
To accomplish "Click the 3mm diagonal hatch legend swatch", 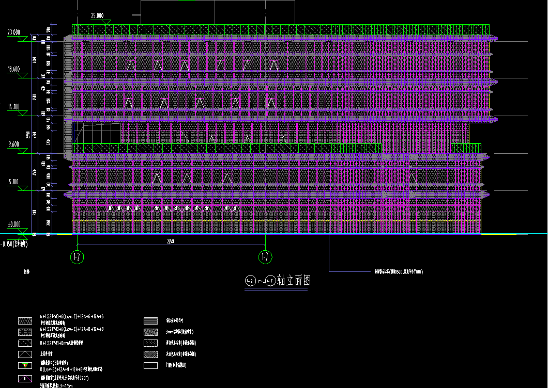I will pyautogui.click(x=151, y=332).
